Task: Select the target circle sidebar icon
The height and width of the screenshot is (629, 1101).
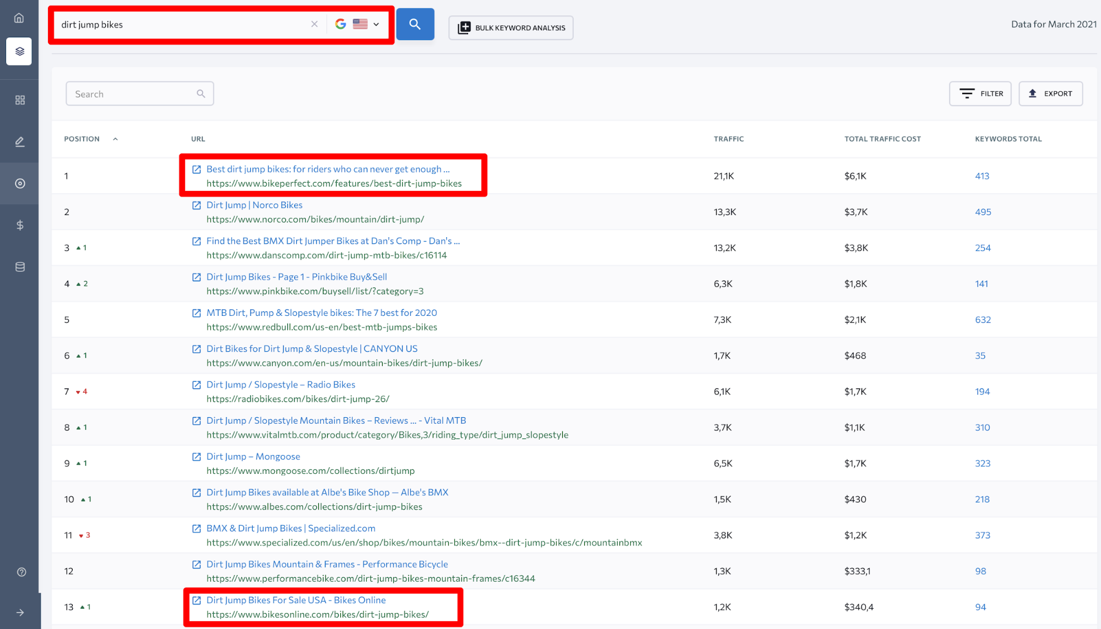Action: [20, 183]
